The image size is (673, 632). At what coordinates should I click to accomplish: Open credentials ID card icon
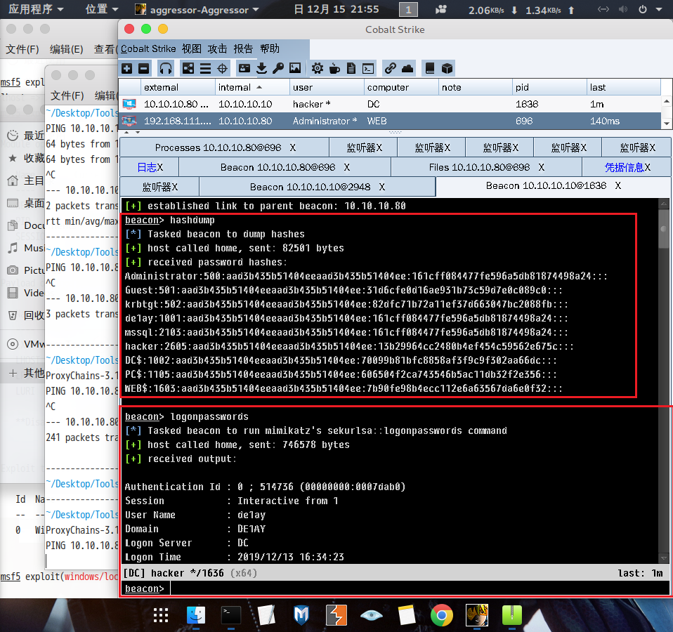[244, 68]
